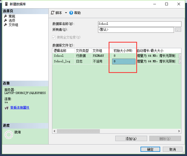The image size is (187, 156).
Task: Select the School_log logical name cell
Action: click(x=63, y=61)
